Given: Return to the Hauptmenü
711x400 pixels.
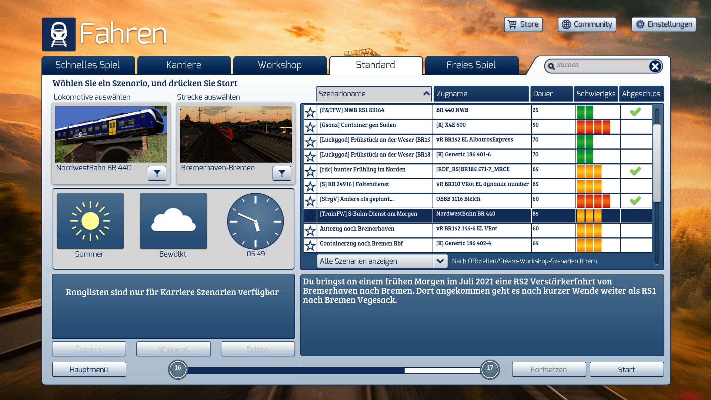Looking at the screenshot, I should 89,370.
